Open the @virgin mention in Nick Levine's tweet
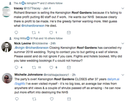The width and height of the screenshot is (127, 102). (x=19, y=48)
